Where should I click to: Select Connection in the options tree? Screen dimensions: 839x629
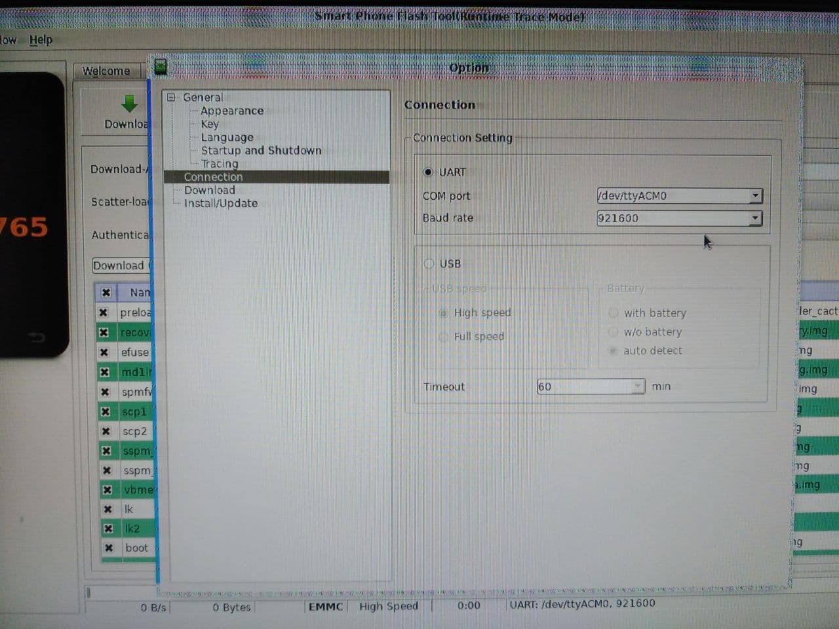click(213, 177)
